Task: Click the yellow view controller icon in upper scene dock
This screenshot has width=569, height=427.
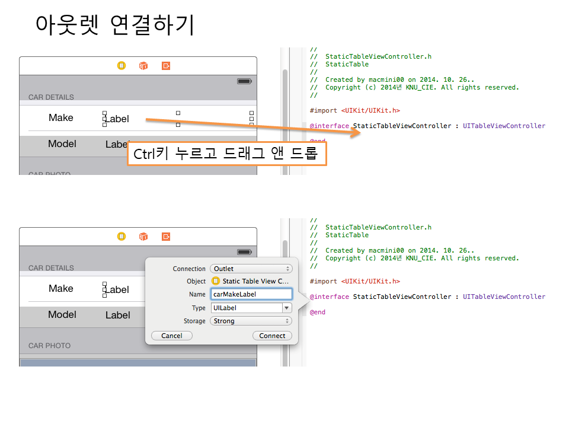Action: pyautogui.click(x=122, y=66)
